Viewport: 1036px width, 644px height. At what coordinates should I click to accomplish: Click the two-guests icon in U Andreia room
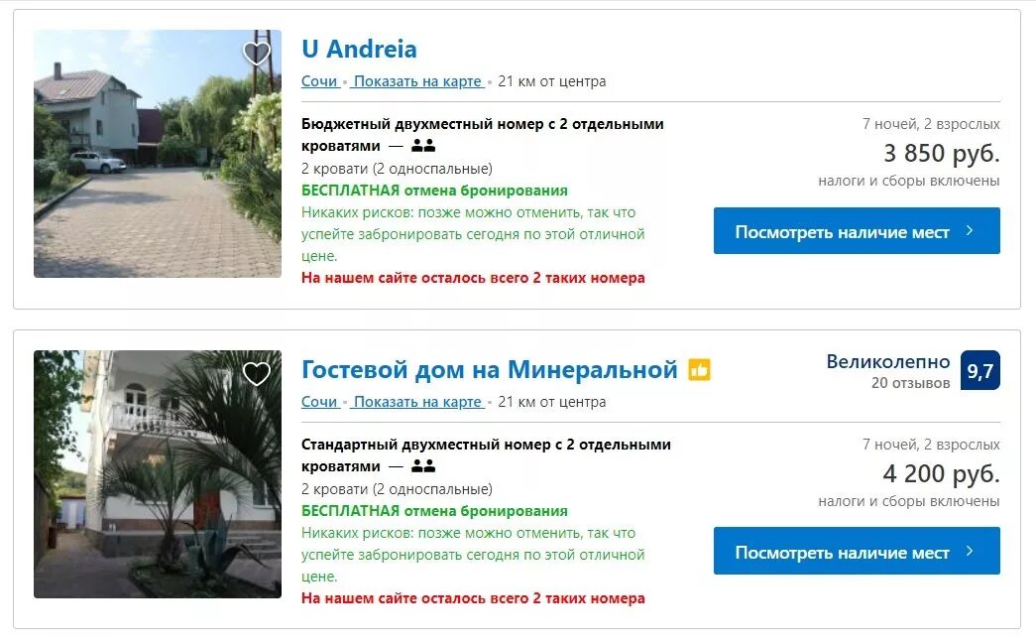tap(423, 146)
